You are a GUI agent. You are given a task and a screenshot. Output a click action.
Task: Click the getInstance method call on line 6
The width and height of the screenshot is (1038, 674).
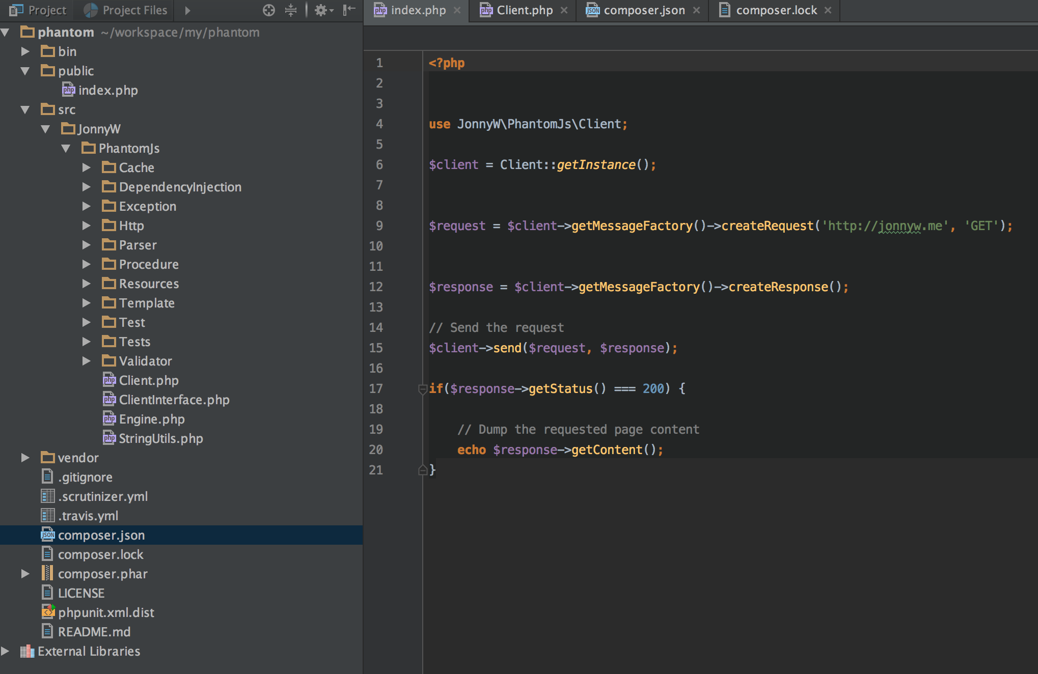[596, 164]
